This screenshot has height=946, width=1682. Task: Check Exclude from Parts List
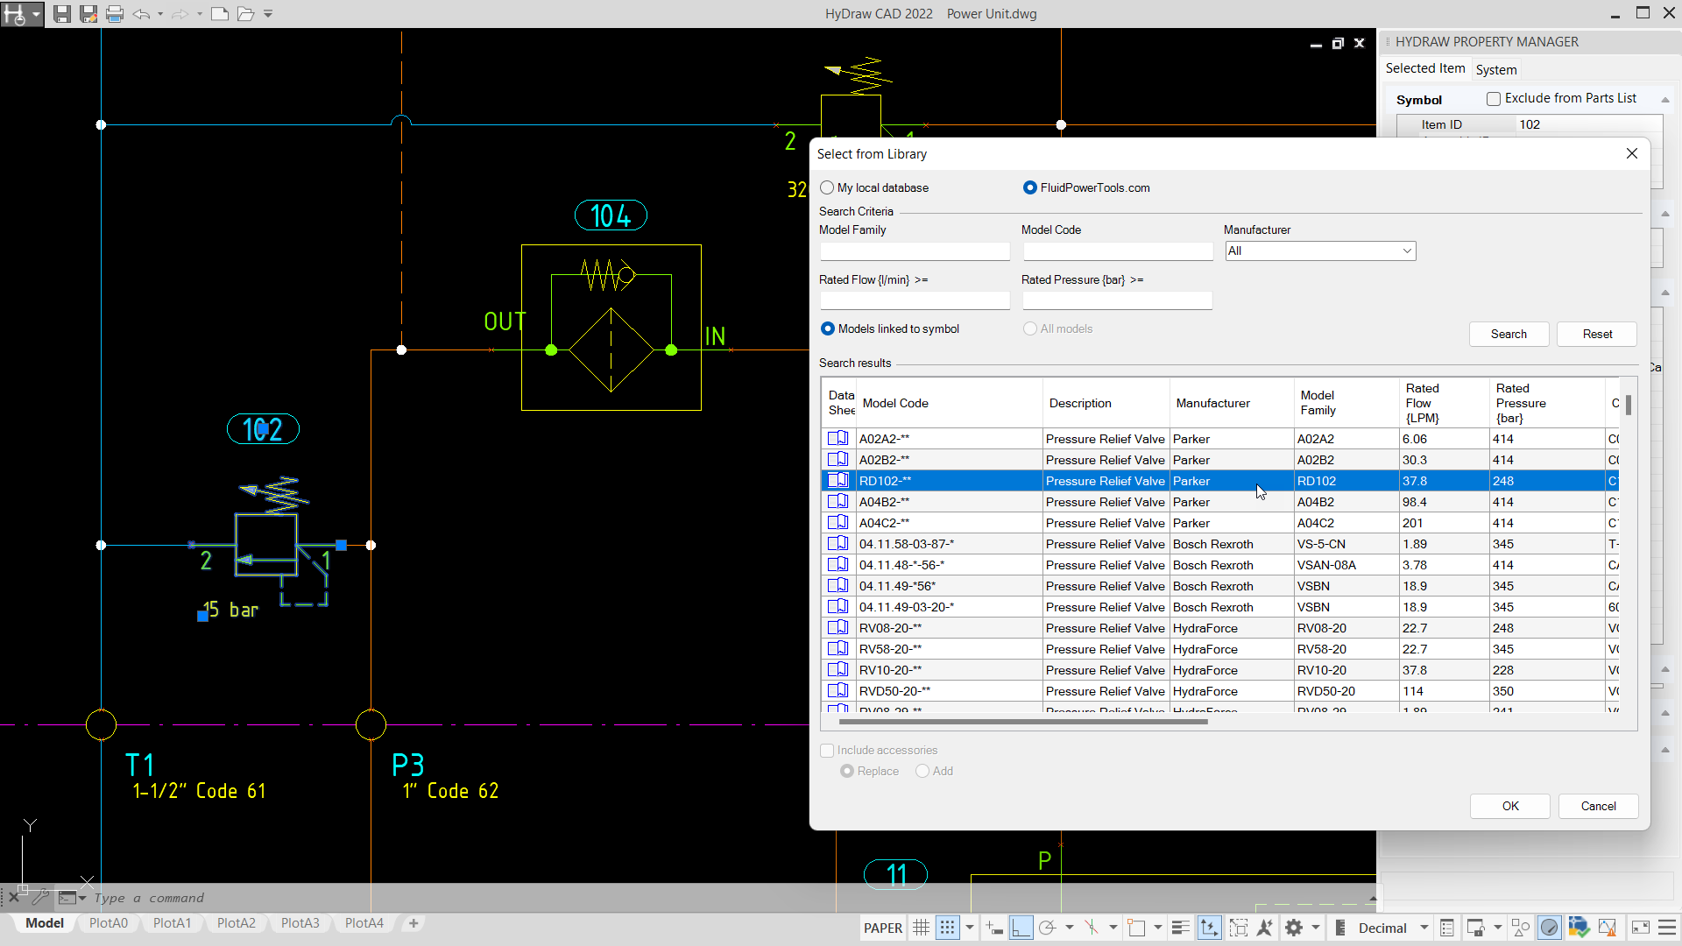click(x=1494, y=98)
